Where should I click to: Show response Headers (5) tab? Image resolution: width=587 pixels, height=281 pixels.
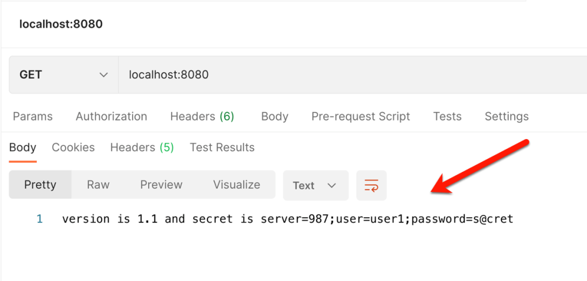click(142, 148)
